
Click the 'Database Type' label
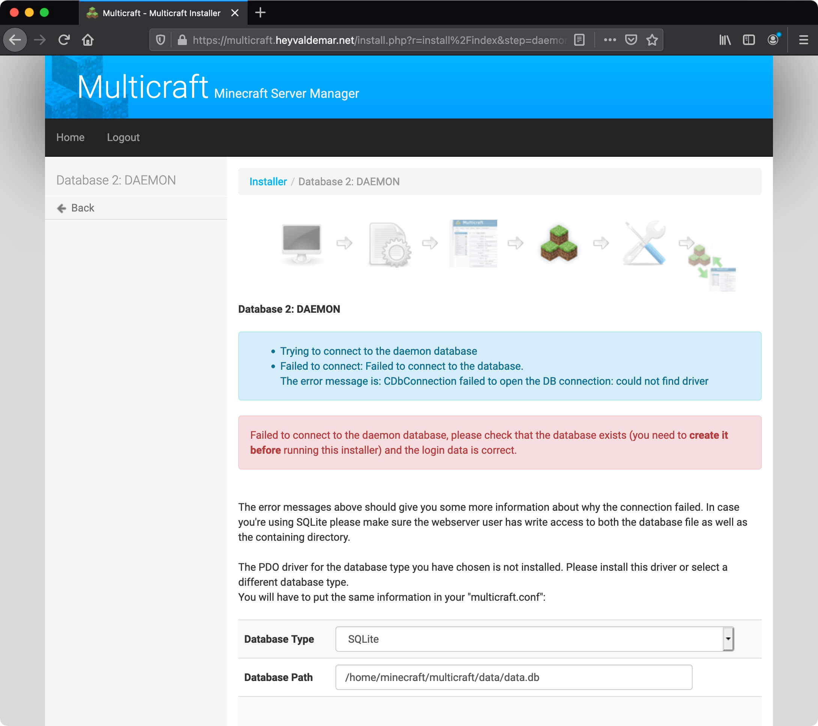pyautogui.click(x=279, y=639)
